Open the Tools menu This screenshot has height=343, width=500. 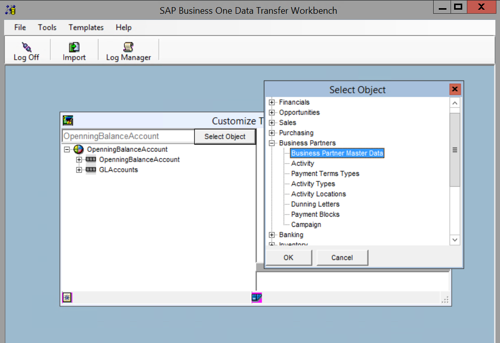click(x=47, y=28)
